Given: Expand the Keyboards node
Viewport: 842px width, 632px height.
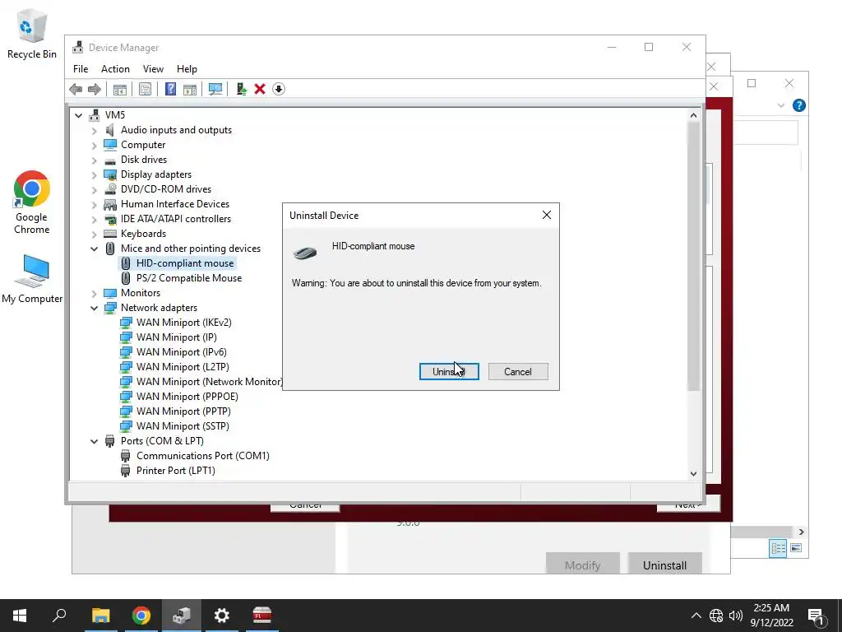Looking at the screenshot, I should pyautogui.click(x=94, y=234).
